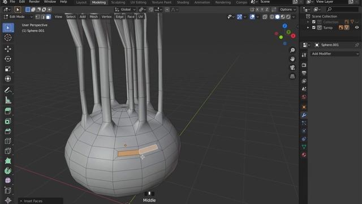Viewport: 362px width, 204px height.
Task: Pin the Sphere.001 properties context
Action: click(x=357, y=45)
